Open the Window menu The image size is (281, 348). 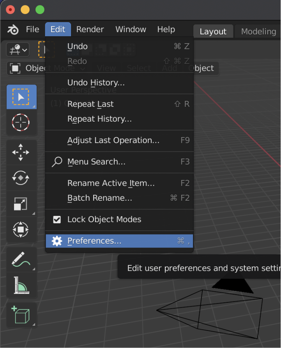point(131,30)
